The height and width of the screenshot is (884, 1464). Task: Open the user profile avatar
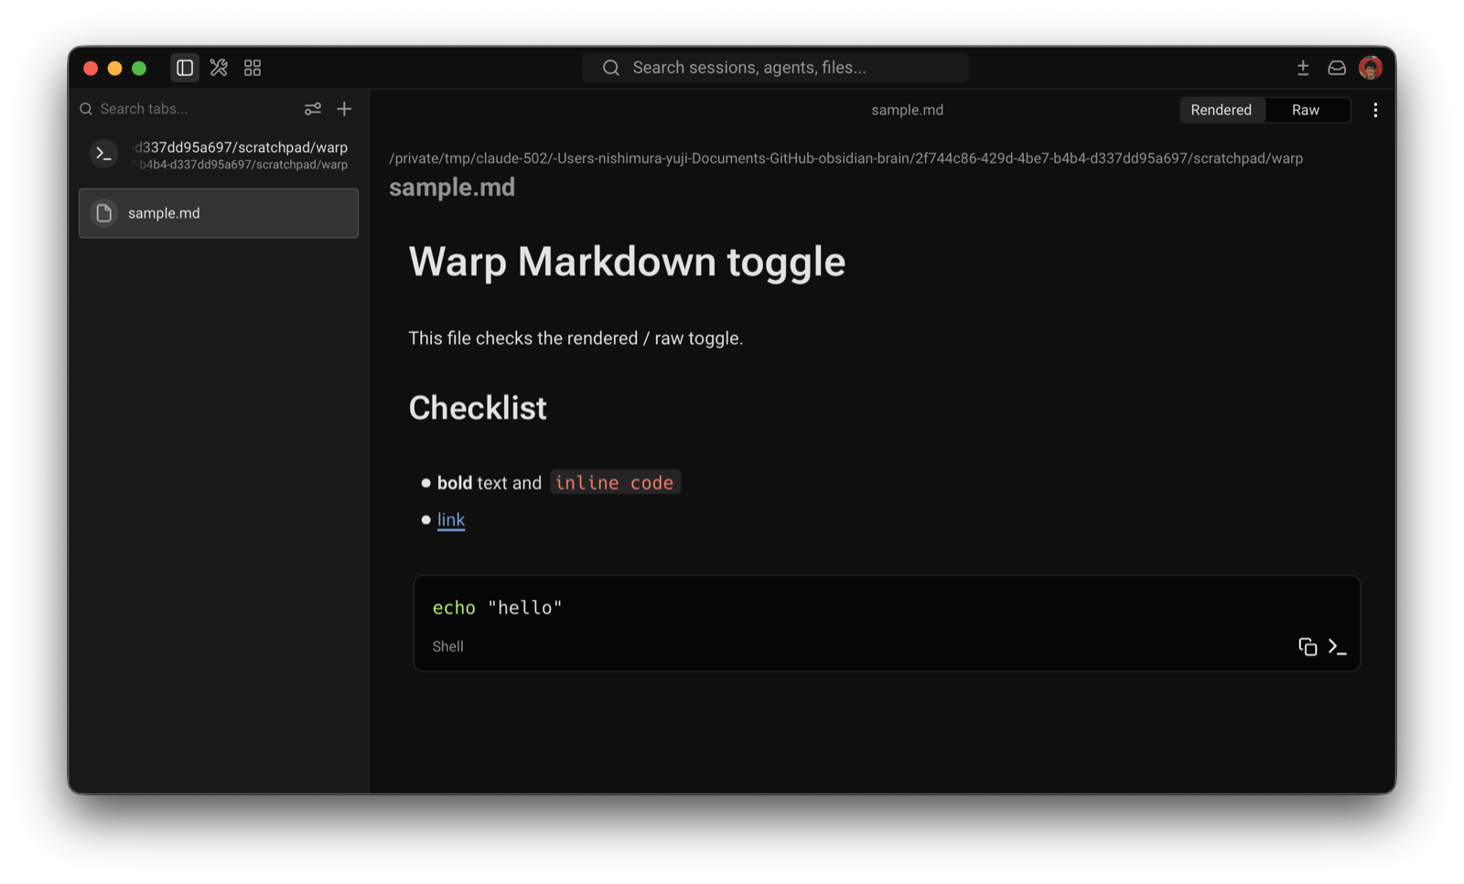point(1371,68)
